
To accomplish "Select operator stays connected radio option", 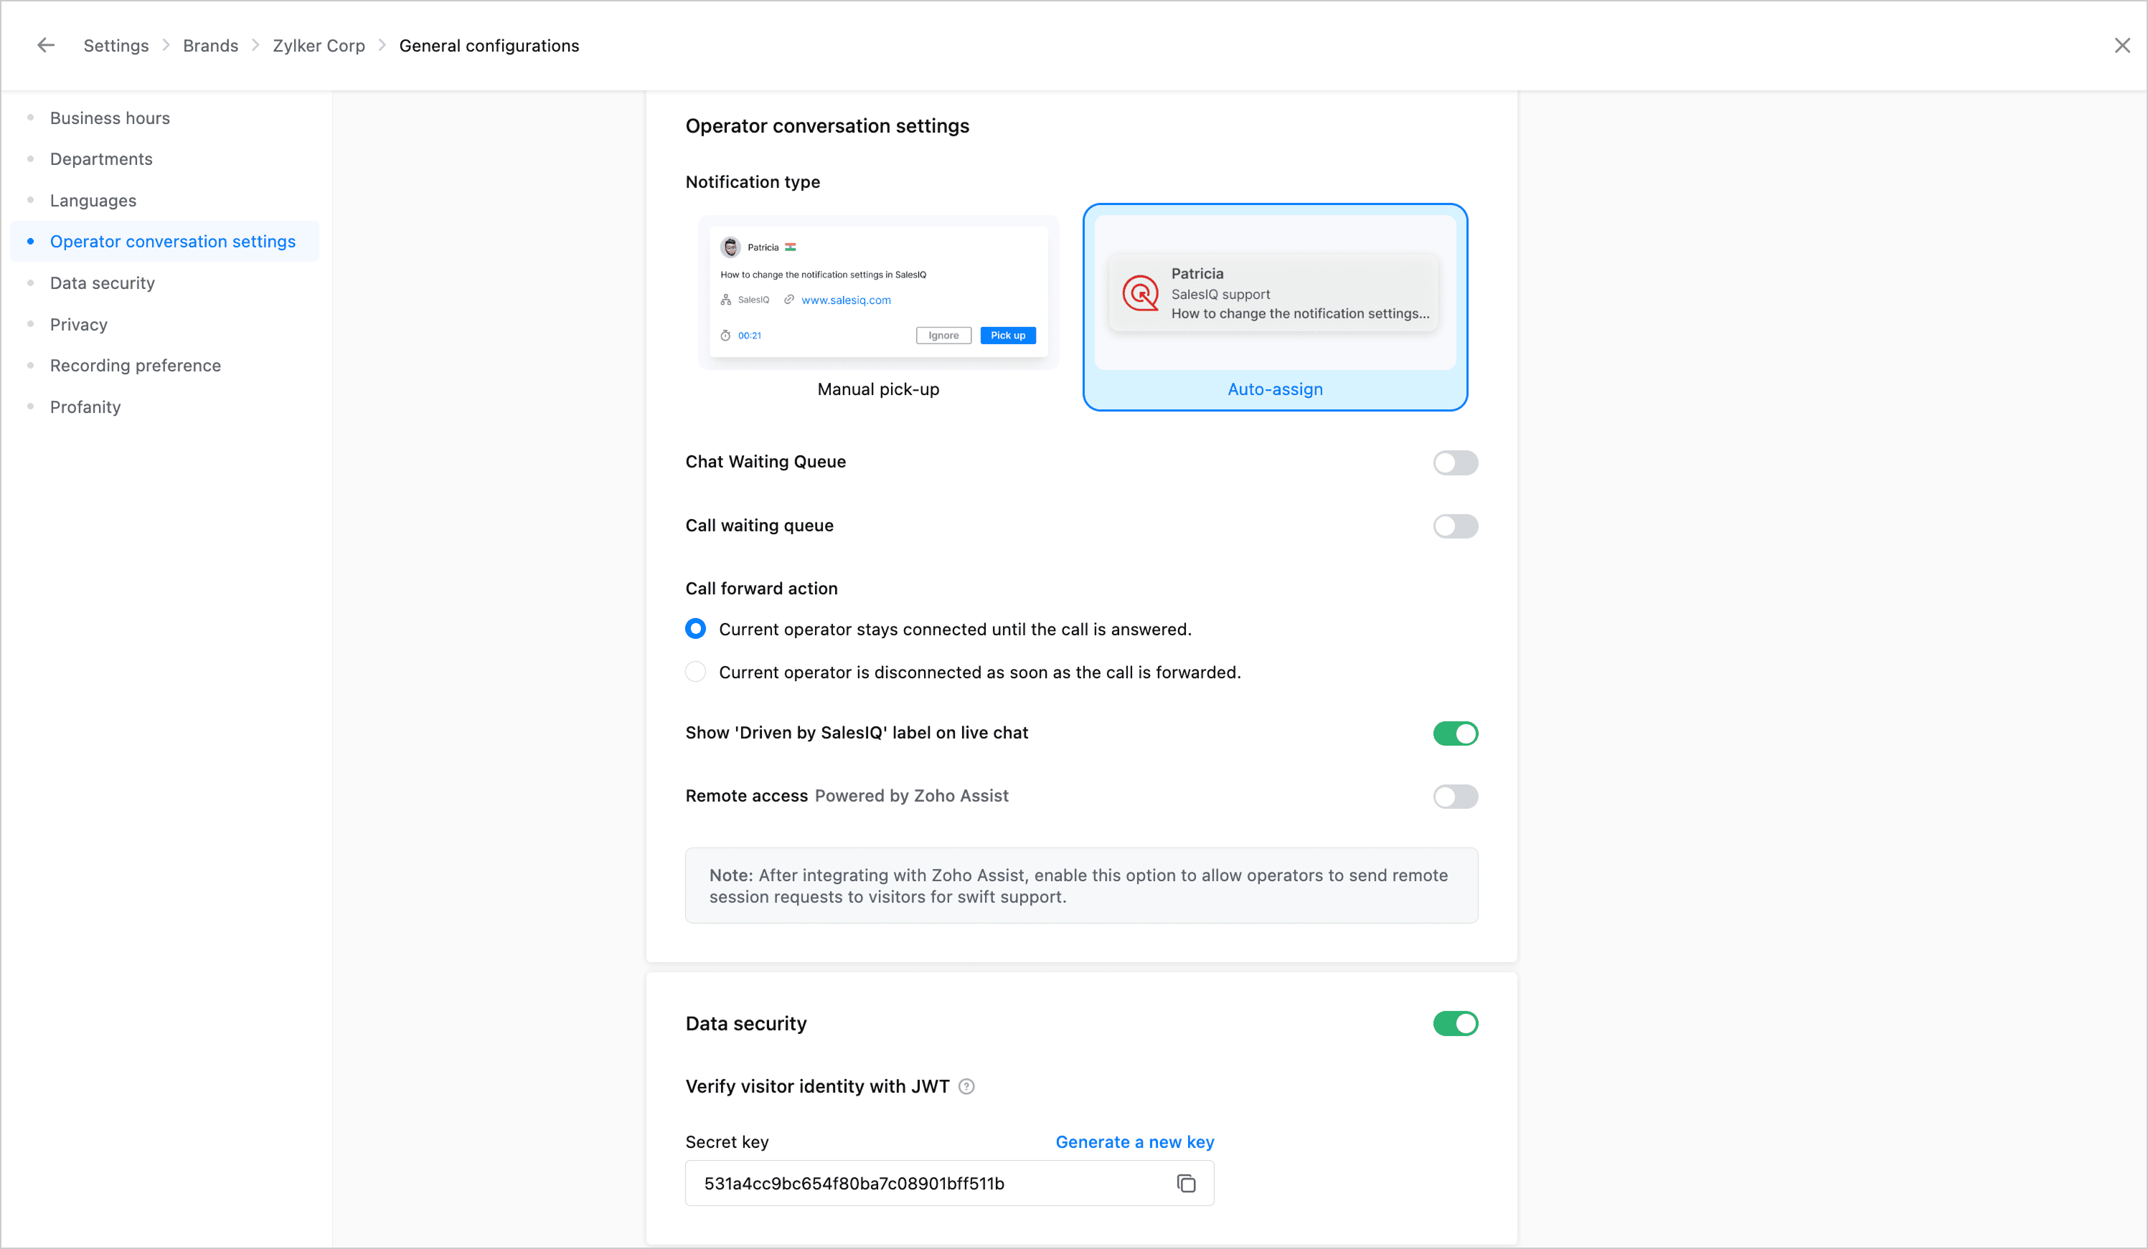I will tap(695, 629).
